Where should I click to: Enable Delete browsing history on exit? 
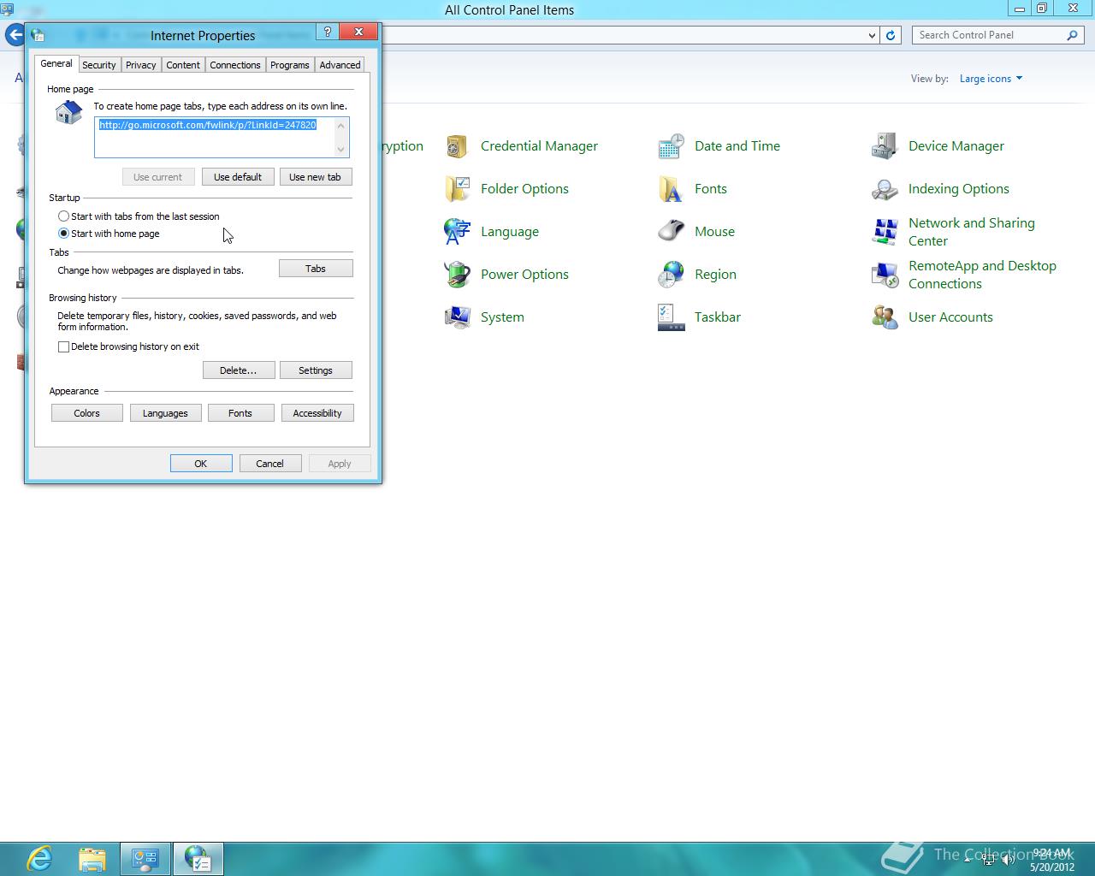point(63,346)
